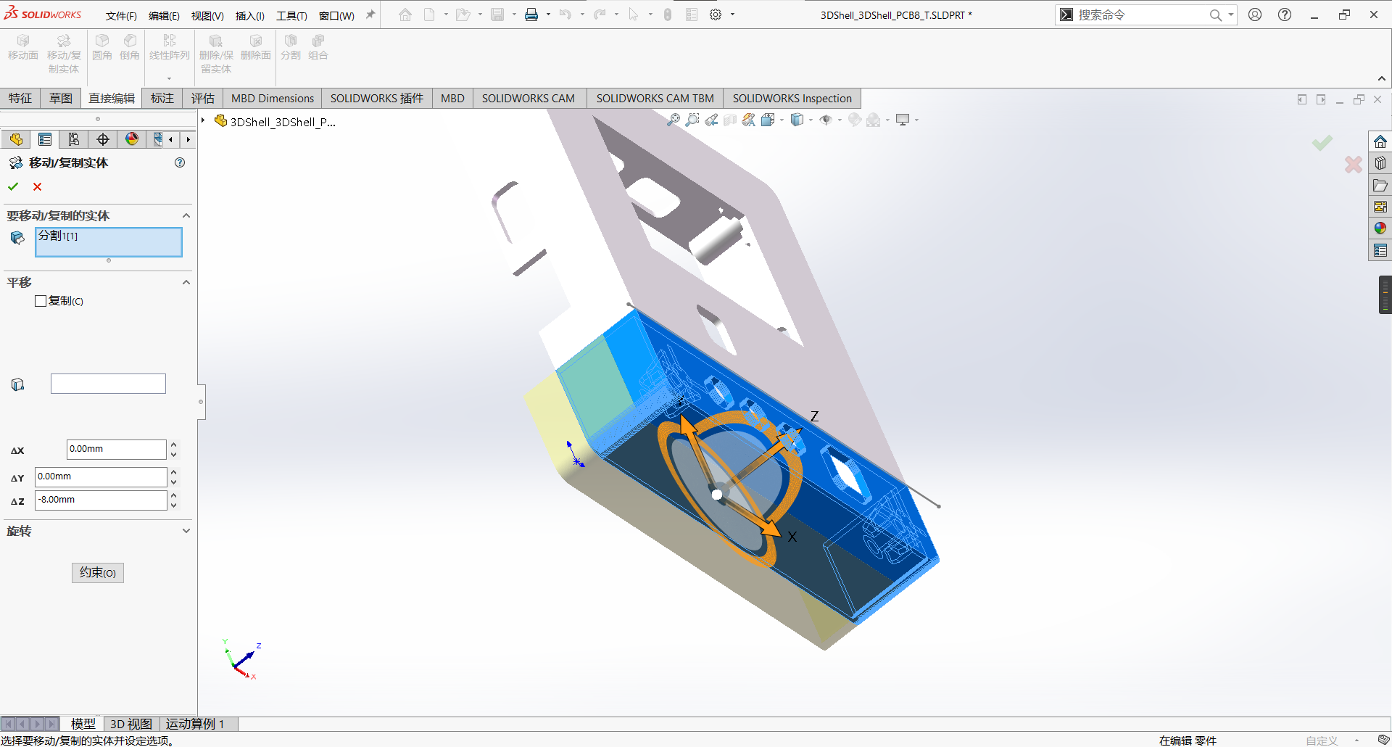
Task: Click the Zoom to Area magnifier icon
Action: (x=692, y=120)
